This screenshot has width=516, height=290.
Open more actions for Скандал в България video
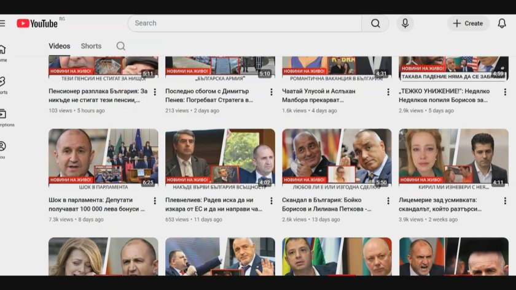(x=388, y=201)
